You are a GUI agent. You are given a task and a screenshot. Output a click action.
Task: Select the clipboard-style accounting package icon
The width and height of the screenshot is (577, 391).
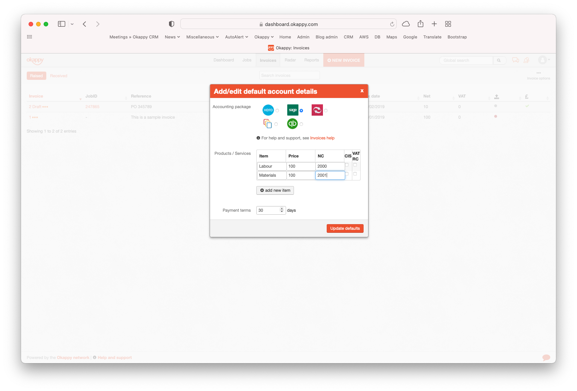click(x=268, y=124)
